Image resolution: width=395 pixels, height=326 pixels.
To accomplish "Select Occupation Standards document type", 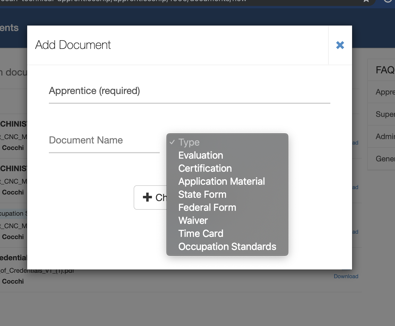I will coord(227,247).
